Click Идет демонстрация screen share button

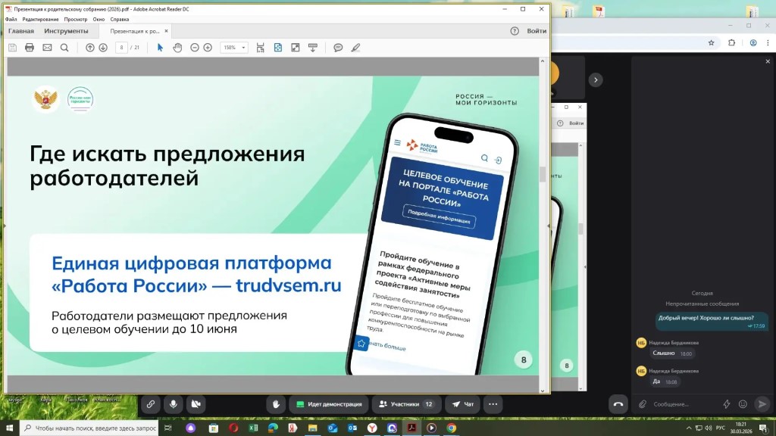[x=329, y=404]
